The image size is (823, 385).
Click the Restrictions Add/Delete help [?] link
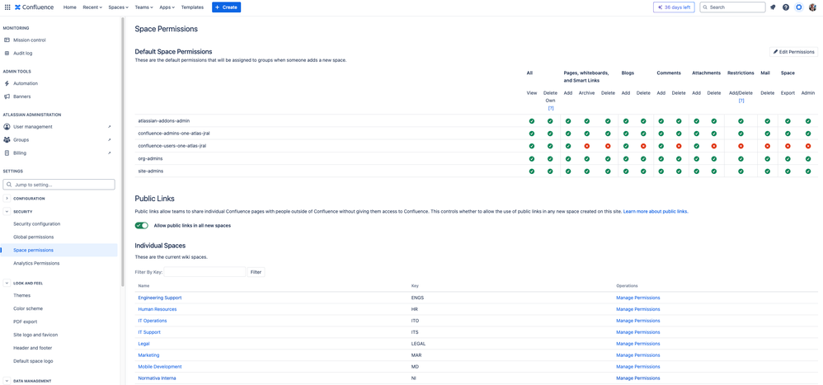(x=741, y=101)
